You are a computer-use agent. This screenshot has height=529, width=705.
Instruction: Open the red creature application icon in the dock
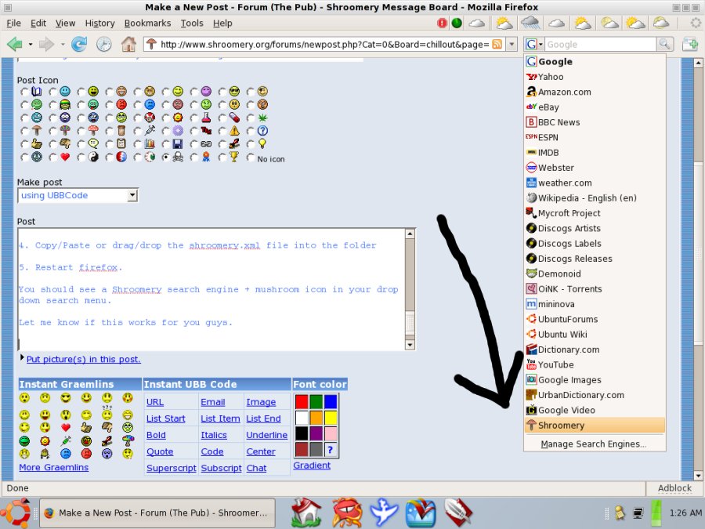pyautogui.click(x=347, y=513)
